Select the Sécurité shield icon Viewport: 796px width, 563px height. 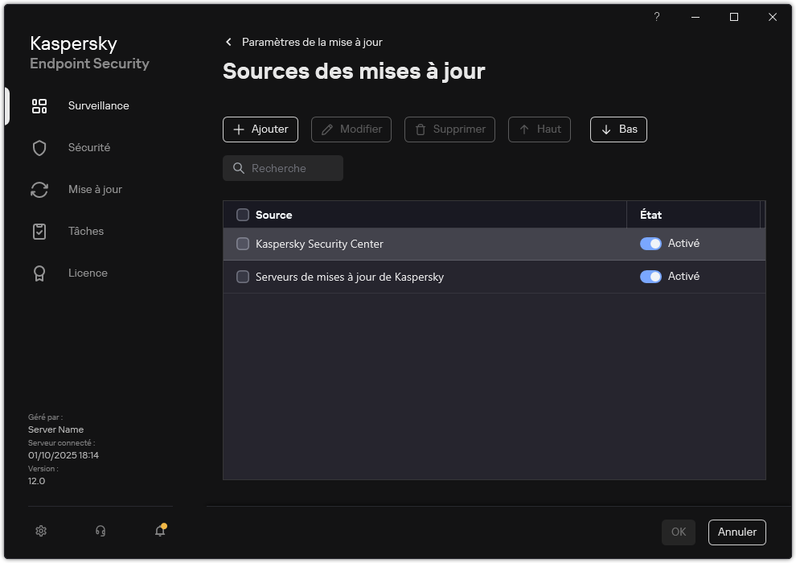click(39, 147)
